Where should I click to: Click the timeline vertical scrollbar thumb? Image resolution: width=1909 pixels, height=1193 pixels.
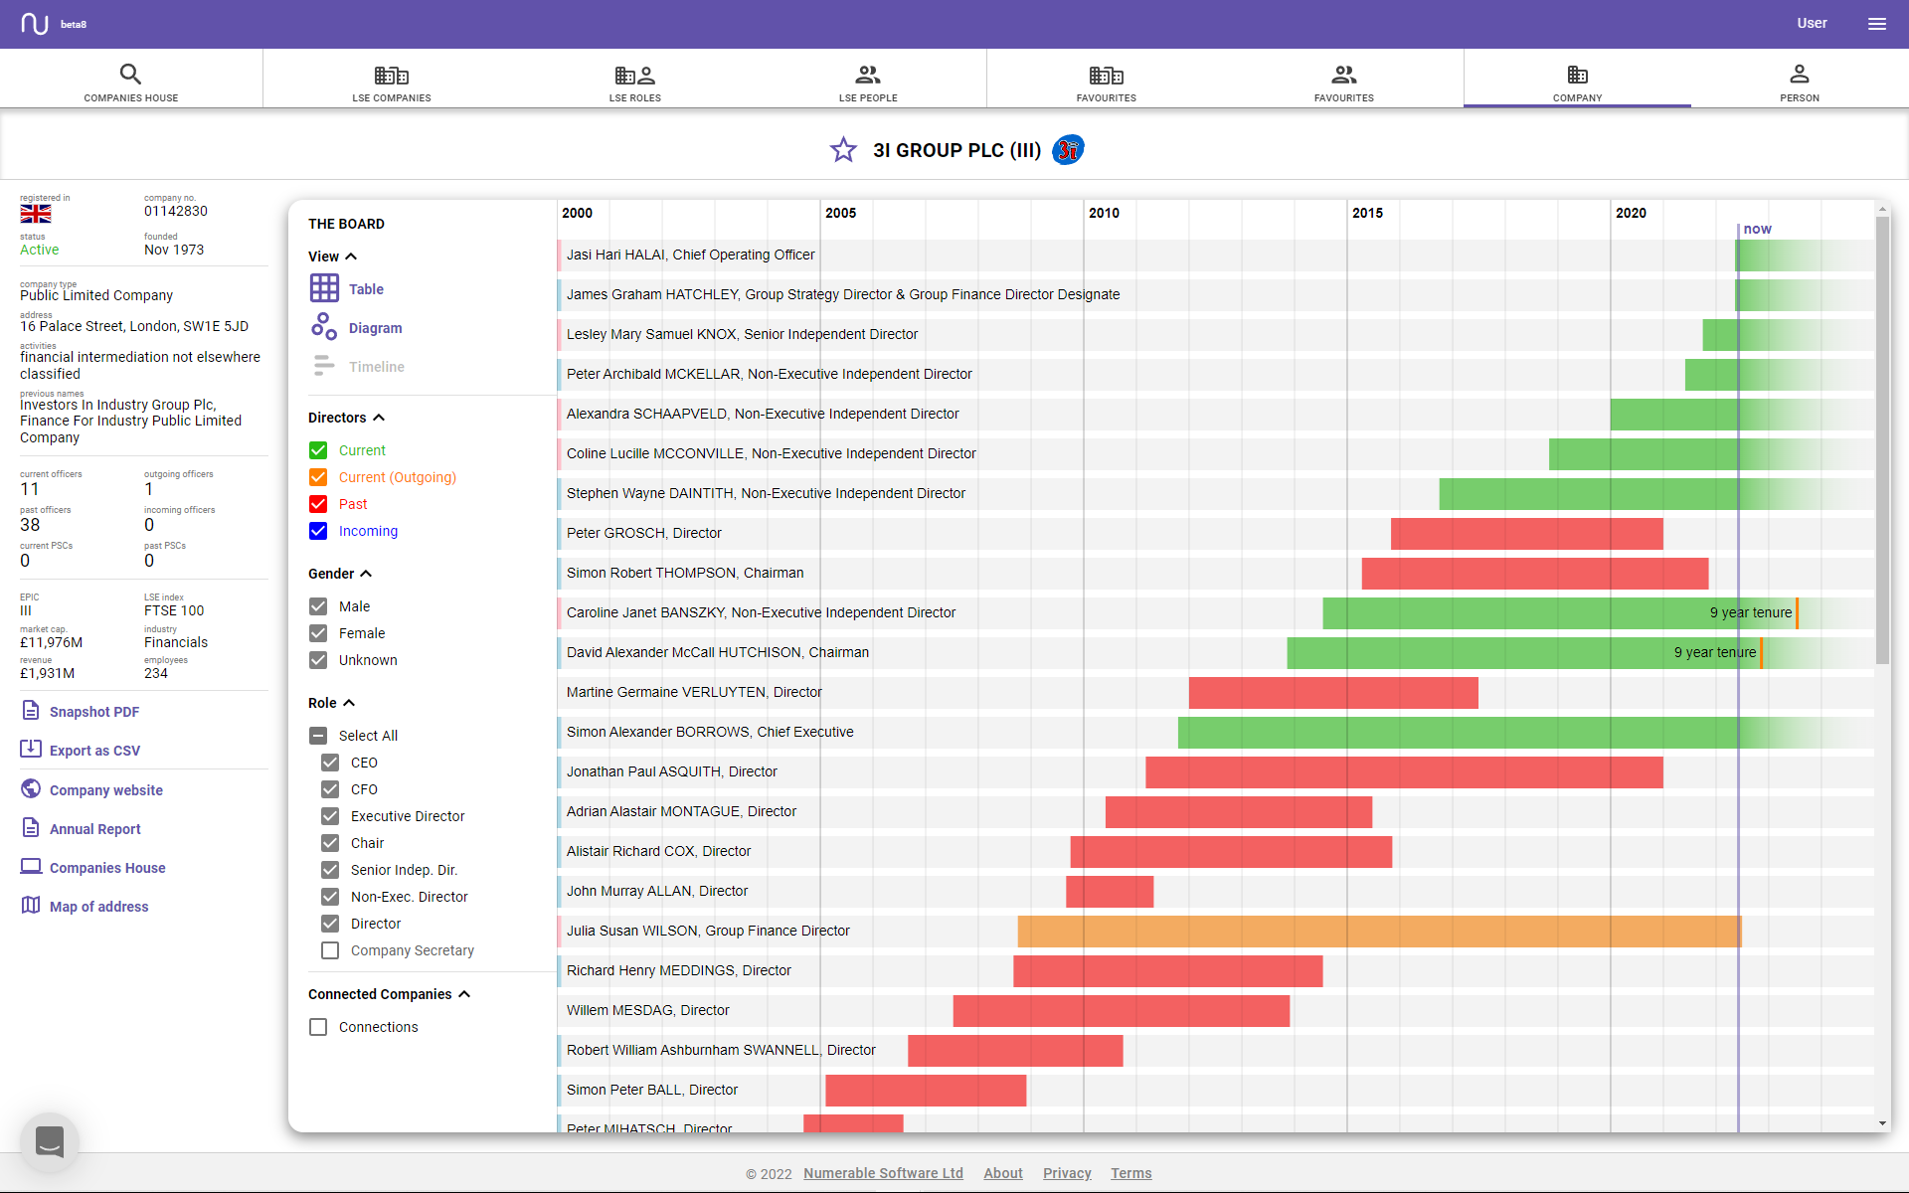point(1882,440)
